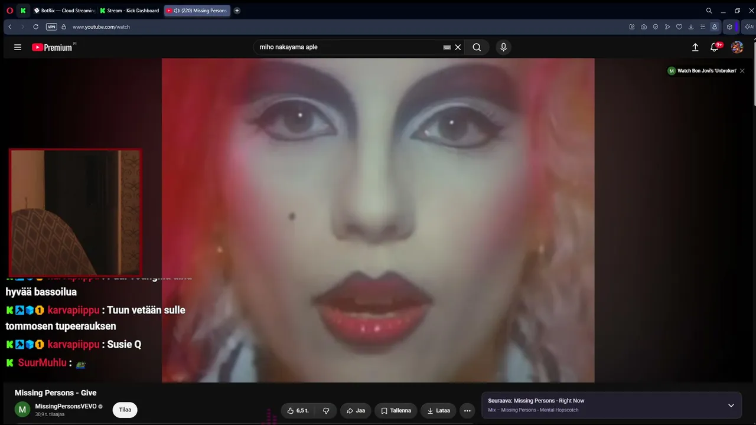This screenshot has width=756, height=425.
Task: Click the video player frame
Action: coord(378,220)
